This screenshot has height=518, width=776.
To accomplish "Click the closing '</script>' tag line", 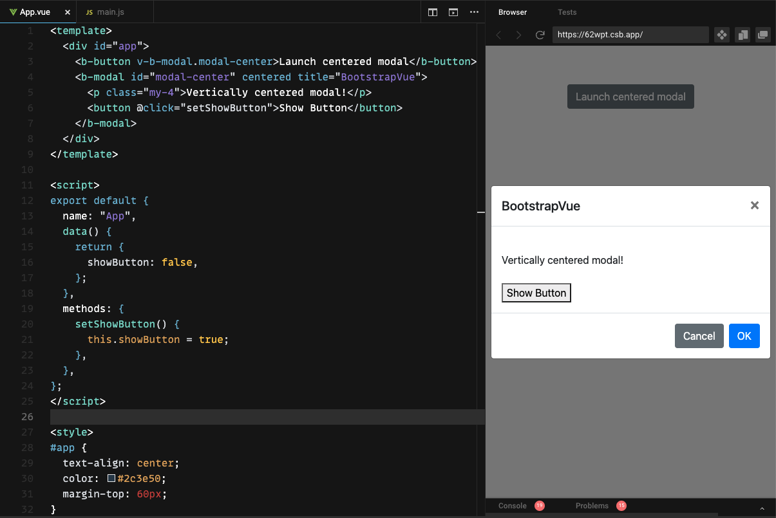I will pos(78,402).
